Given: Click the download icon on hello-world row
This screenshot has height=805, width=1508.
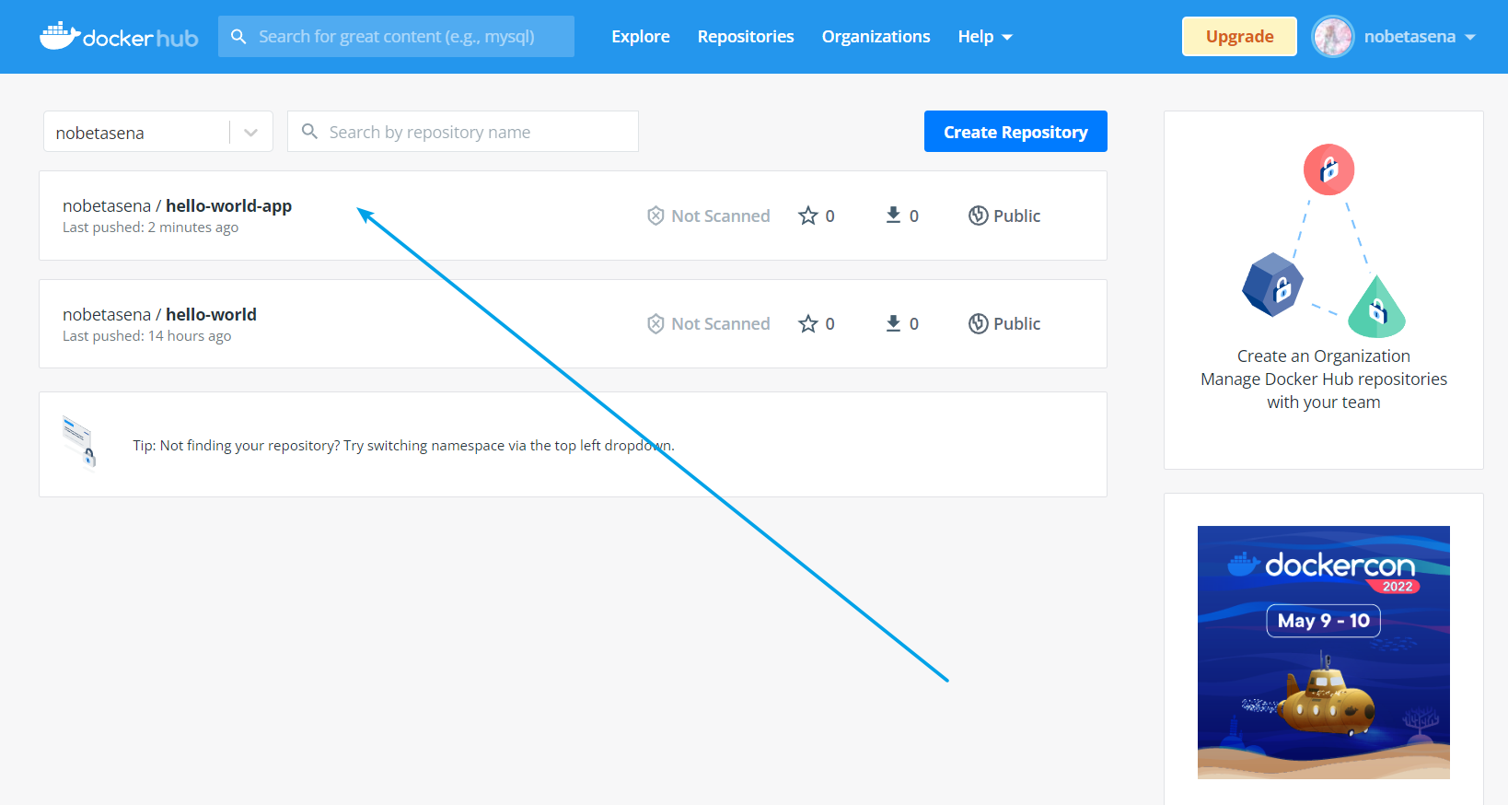Looking at the screenshot, I should (x=893, y=323).
